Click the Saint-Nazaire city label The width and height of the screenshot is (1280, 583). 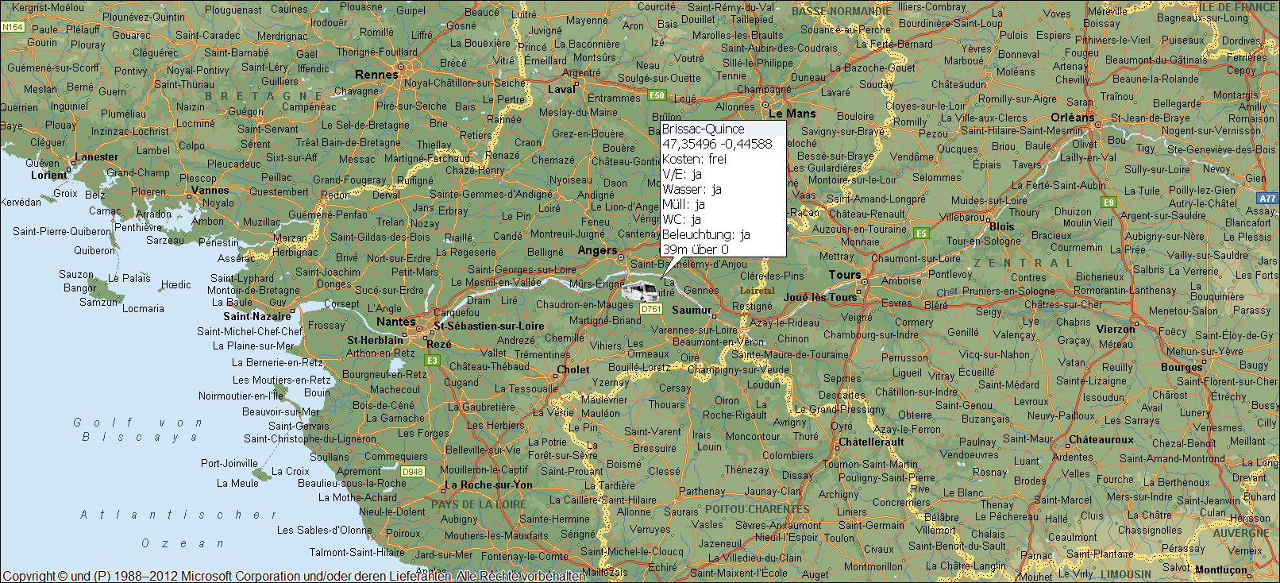tap(257, 316)
